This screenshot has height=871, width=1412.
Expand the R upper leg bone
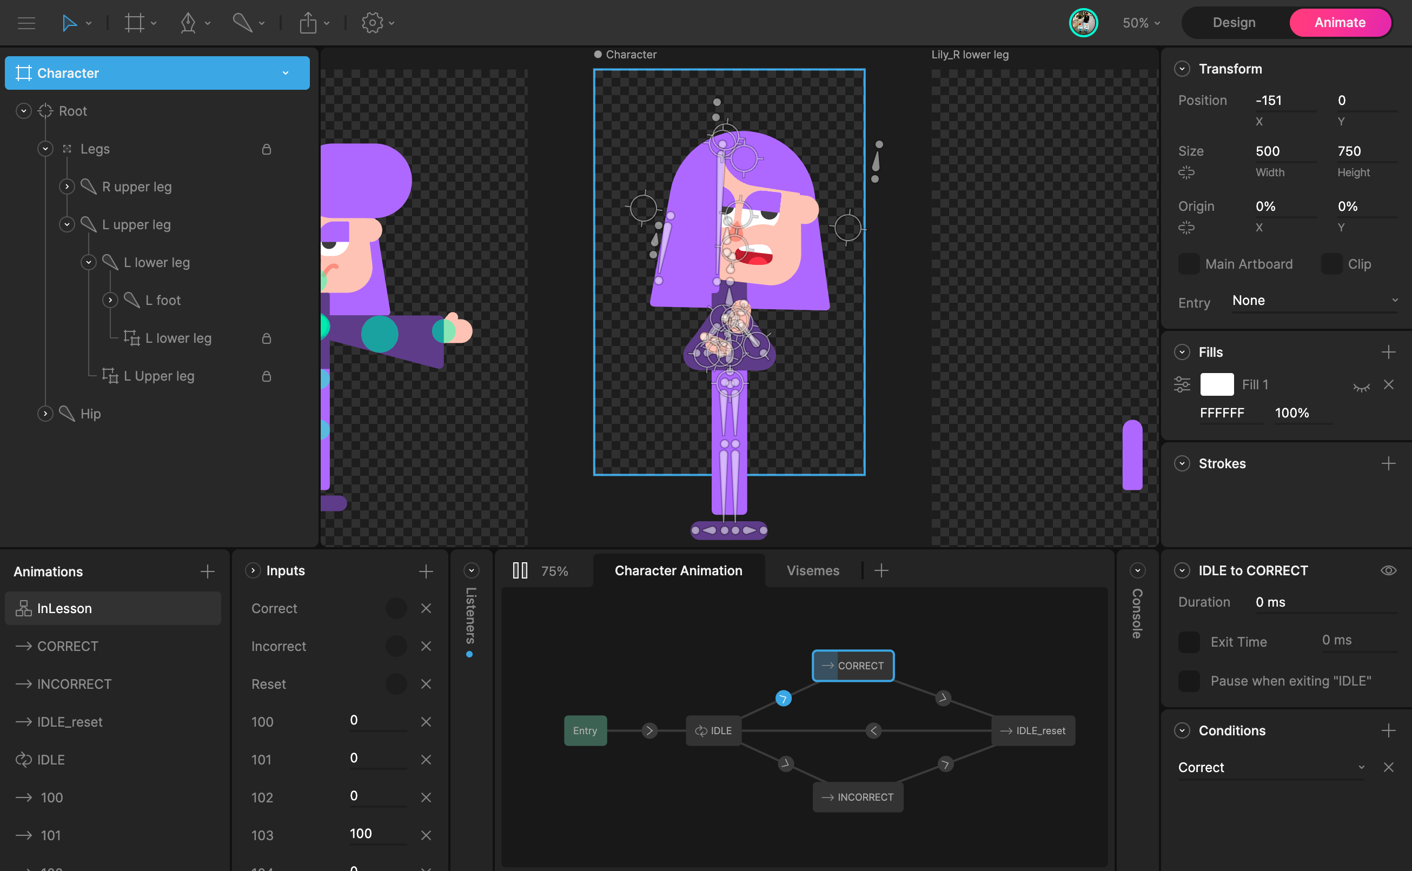click(67, 187)
